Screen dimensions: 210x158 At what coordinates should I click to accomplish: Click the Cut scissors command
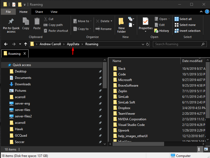(x=49, y=19)
